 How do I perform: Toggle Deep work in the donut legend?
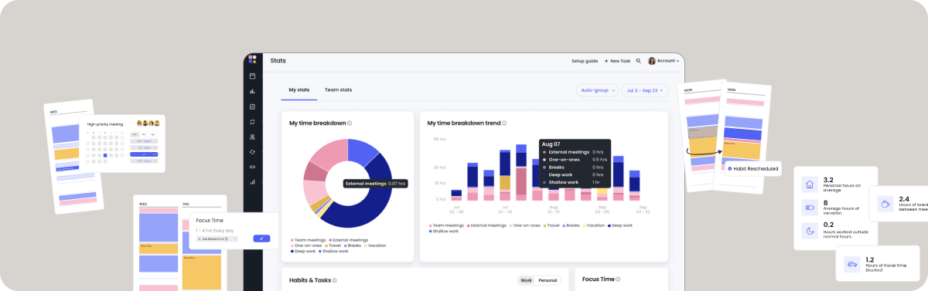click(303, 251)
